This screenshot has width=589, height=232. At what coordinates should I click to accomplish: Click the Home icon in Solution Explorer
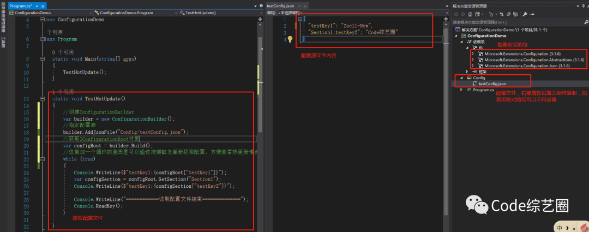click(x=470, y=14)
